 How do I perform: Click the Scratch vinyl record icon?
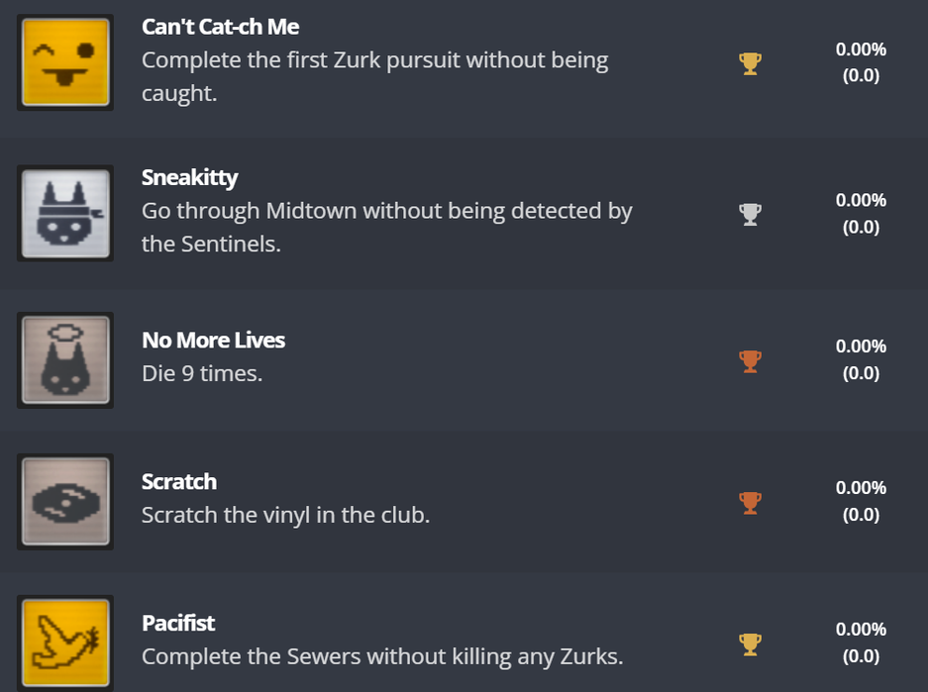[65, 501]
